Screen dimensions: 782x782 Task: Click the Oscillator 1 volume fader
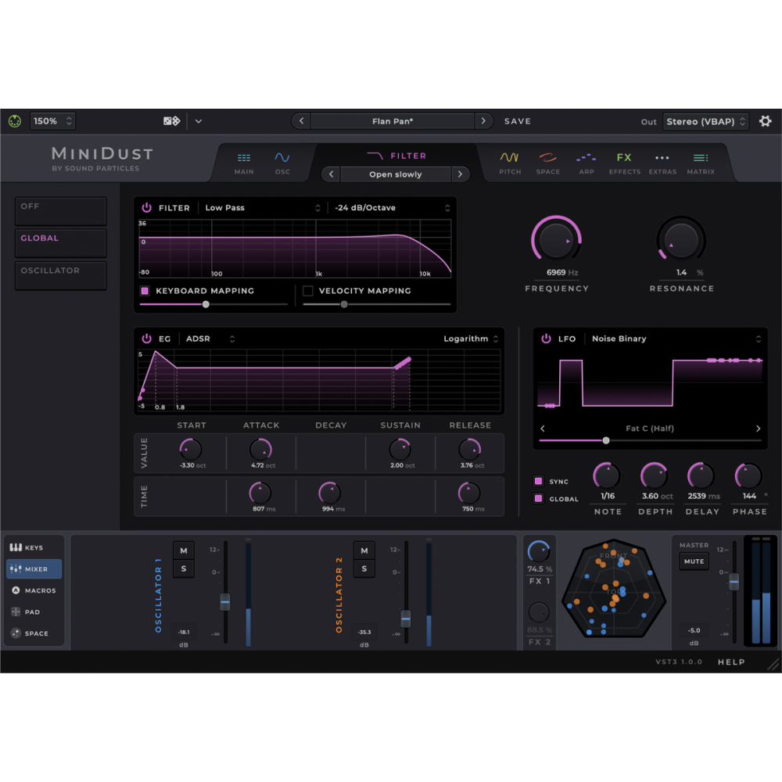click(x=225, y=601)
